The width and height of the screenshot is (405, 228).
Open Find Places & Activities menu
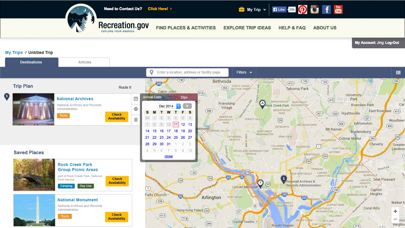[186, 28]
